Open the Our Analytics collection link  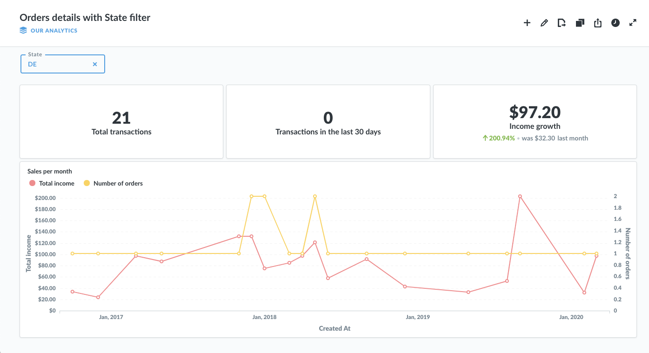click(54, 31)
